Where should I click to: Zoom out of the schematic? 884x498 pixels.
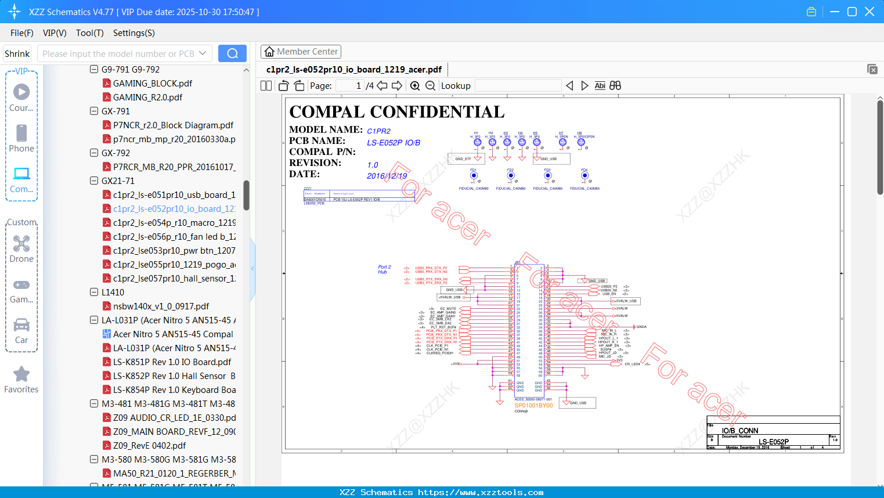coord(430,85)
